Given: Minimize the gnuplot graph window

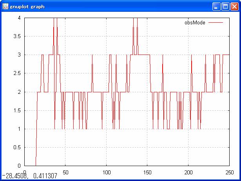Looking at the screenshot, I should click(x=217, y=7).
